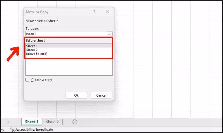Add a new sheet with plus icon
This screenshot has height=133, width=223.
pos(75,122)
